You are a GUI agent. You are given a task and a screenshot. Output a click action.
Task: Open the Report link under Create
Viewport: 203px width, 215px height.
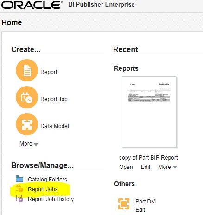[x=49, y=72]
